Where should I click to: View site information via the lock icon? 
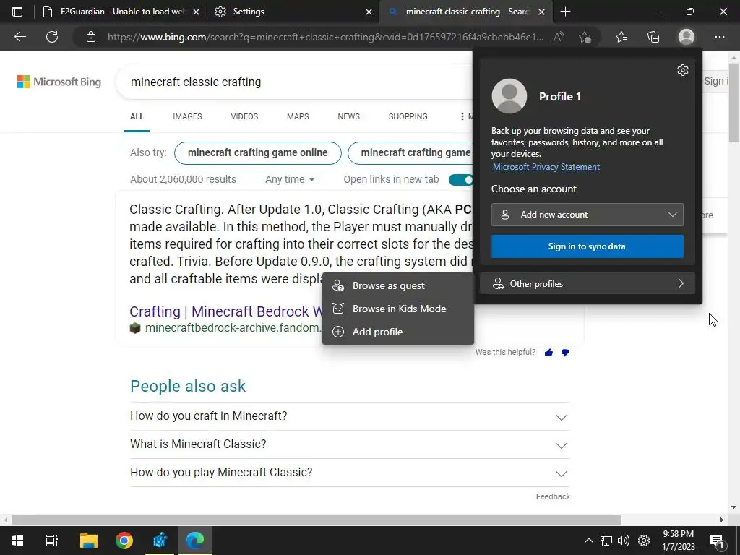91,37
